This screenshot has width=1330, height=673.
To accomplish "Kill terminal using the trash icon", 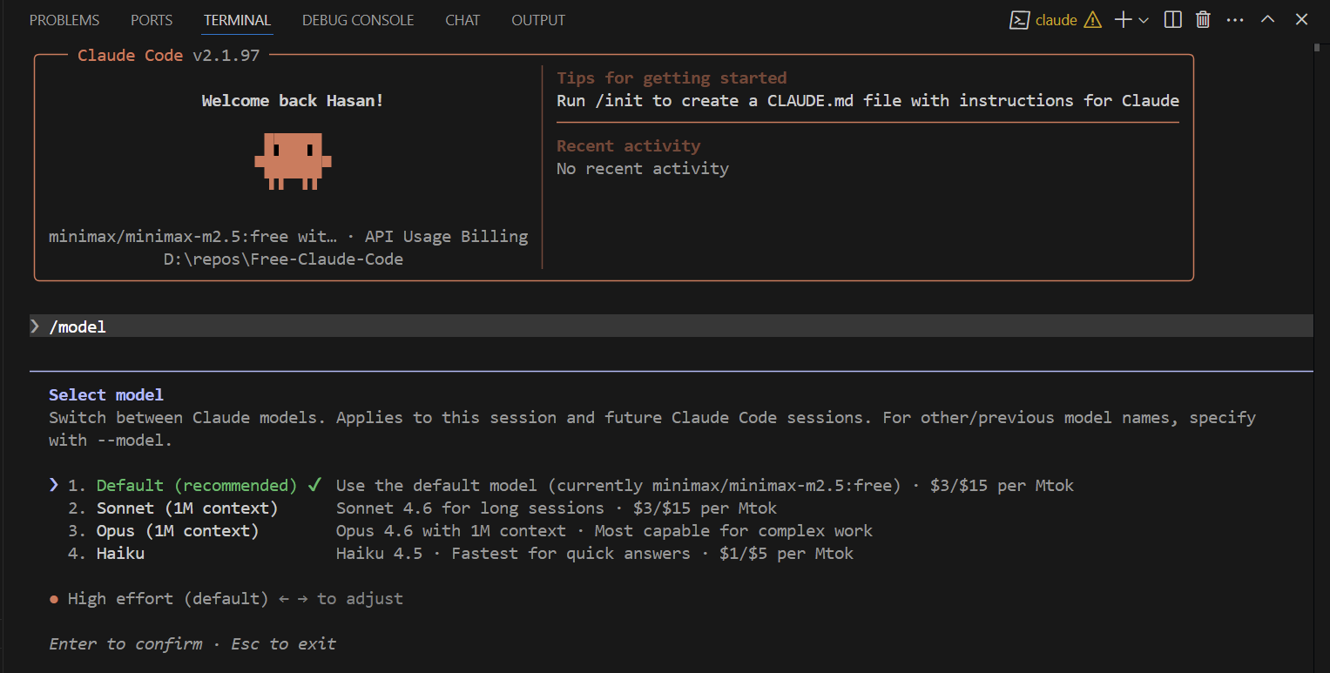I will [1203, 20].
